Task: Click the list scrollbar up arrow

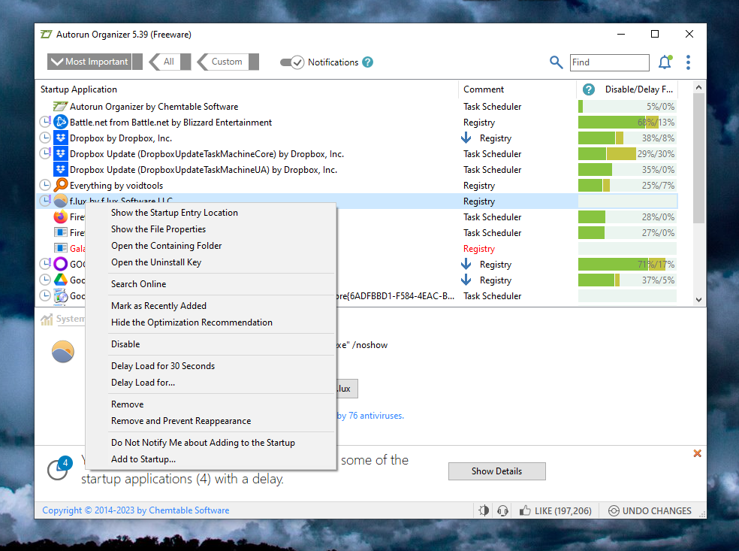Action: tap(699, 87)
